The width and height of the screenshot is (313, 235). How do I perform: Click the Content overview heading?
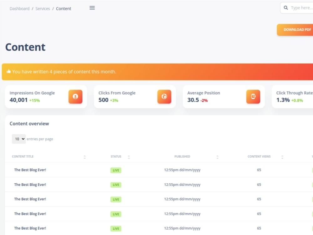(29, 124)
